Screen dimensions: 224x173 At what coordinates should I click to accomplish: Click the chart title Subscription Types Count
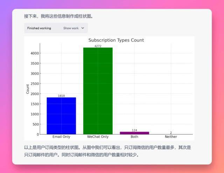point(116,40)
